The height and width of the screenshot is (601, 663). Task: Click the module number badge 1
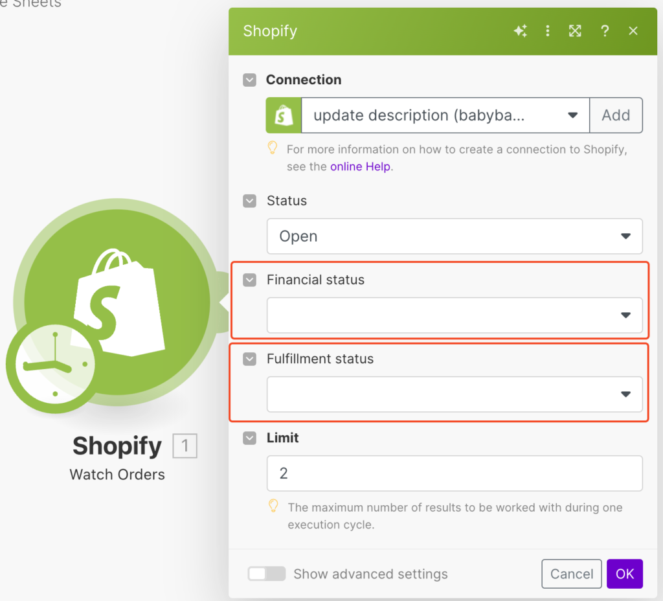click(x=185, y=446)
